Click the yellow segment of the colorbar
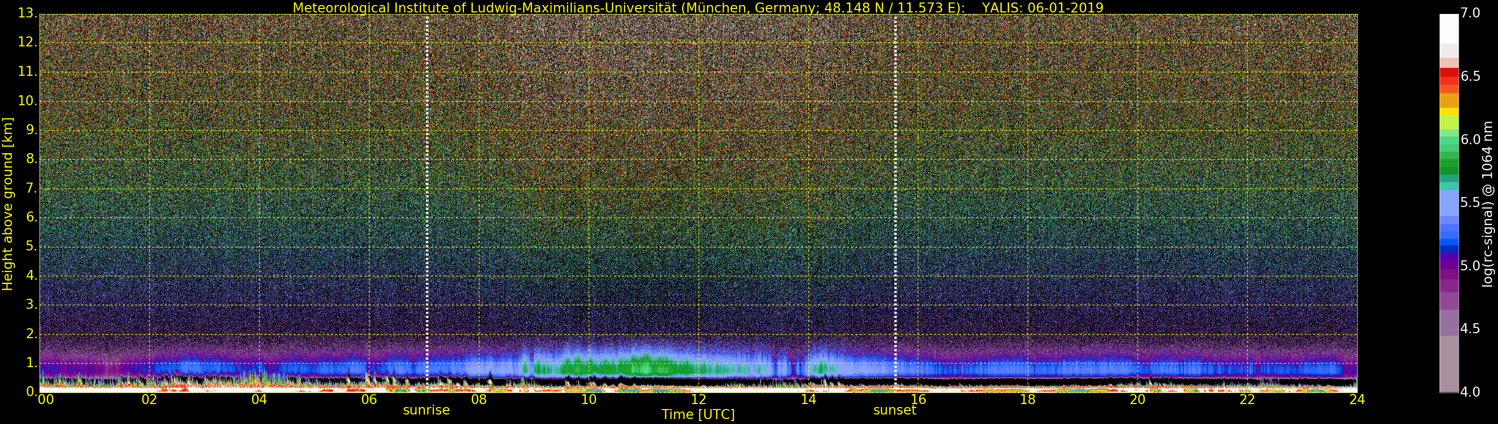 [1449, 112]
